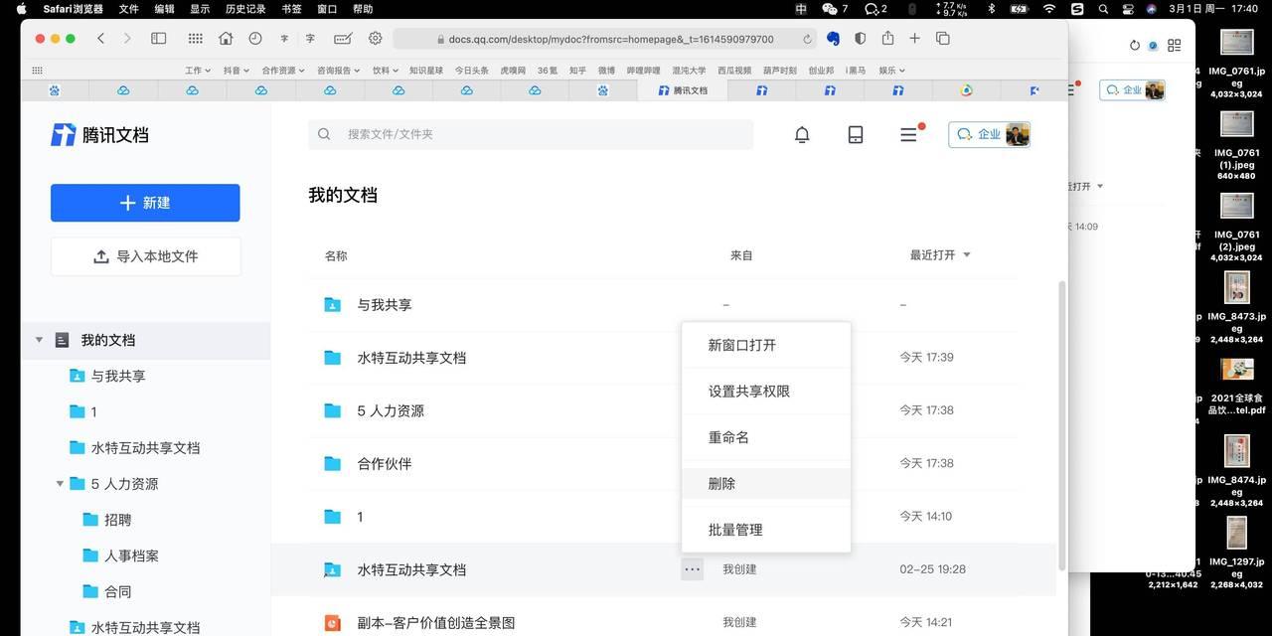This screenshot has height=636, width=1272.
Task: Click the 合作伙伴 folder icon in list
Action: click(333, 463)
